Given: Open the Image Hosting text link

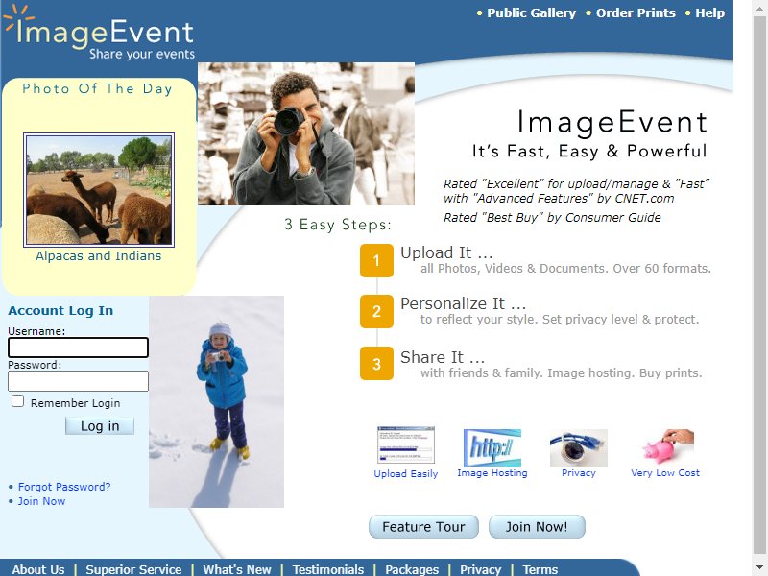Looking at the screenshot, I should [x=492, y=473].
